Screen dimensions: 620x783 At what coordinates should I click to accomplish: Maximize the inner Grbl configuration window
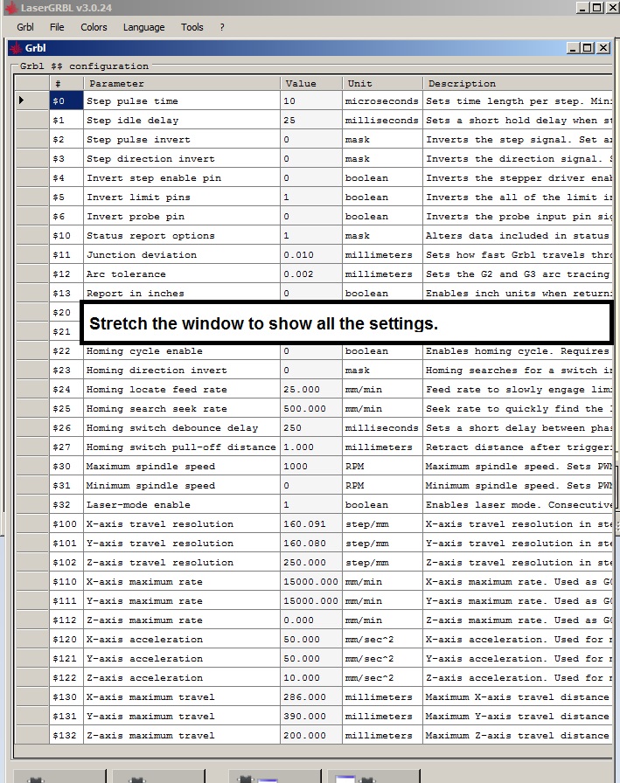pos(588,48)
